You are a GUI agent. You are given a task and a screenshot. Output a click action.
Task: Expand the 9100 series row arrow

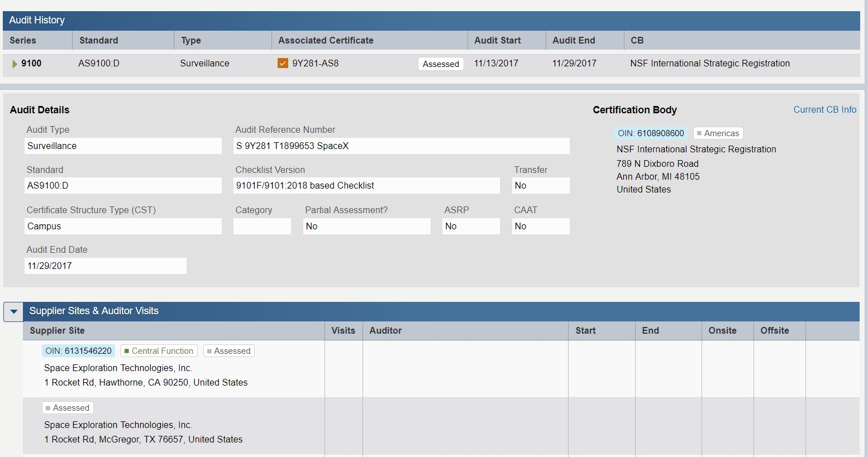(15, 64)
